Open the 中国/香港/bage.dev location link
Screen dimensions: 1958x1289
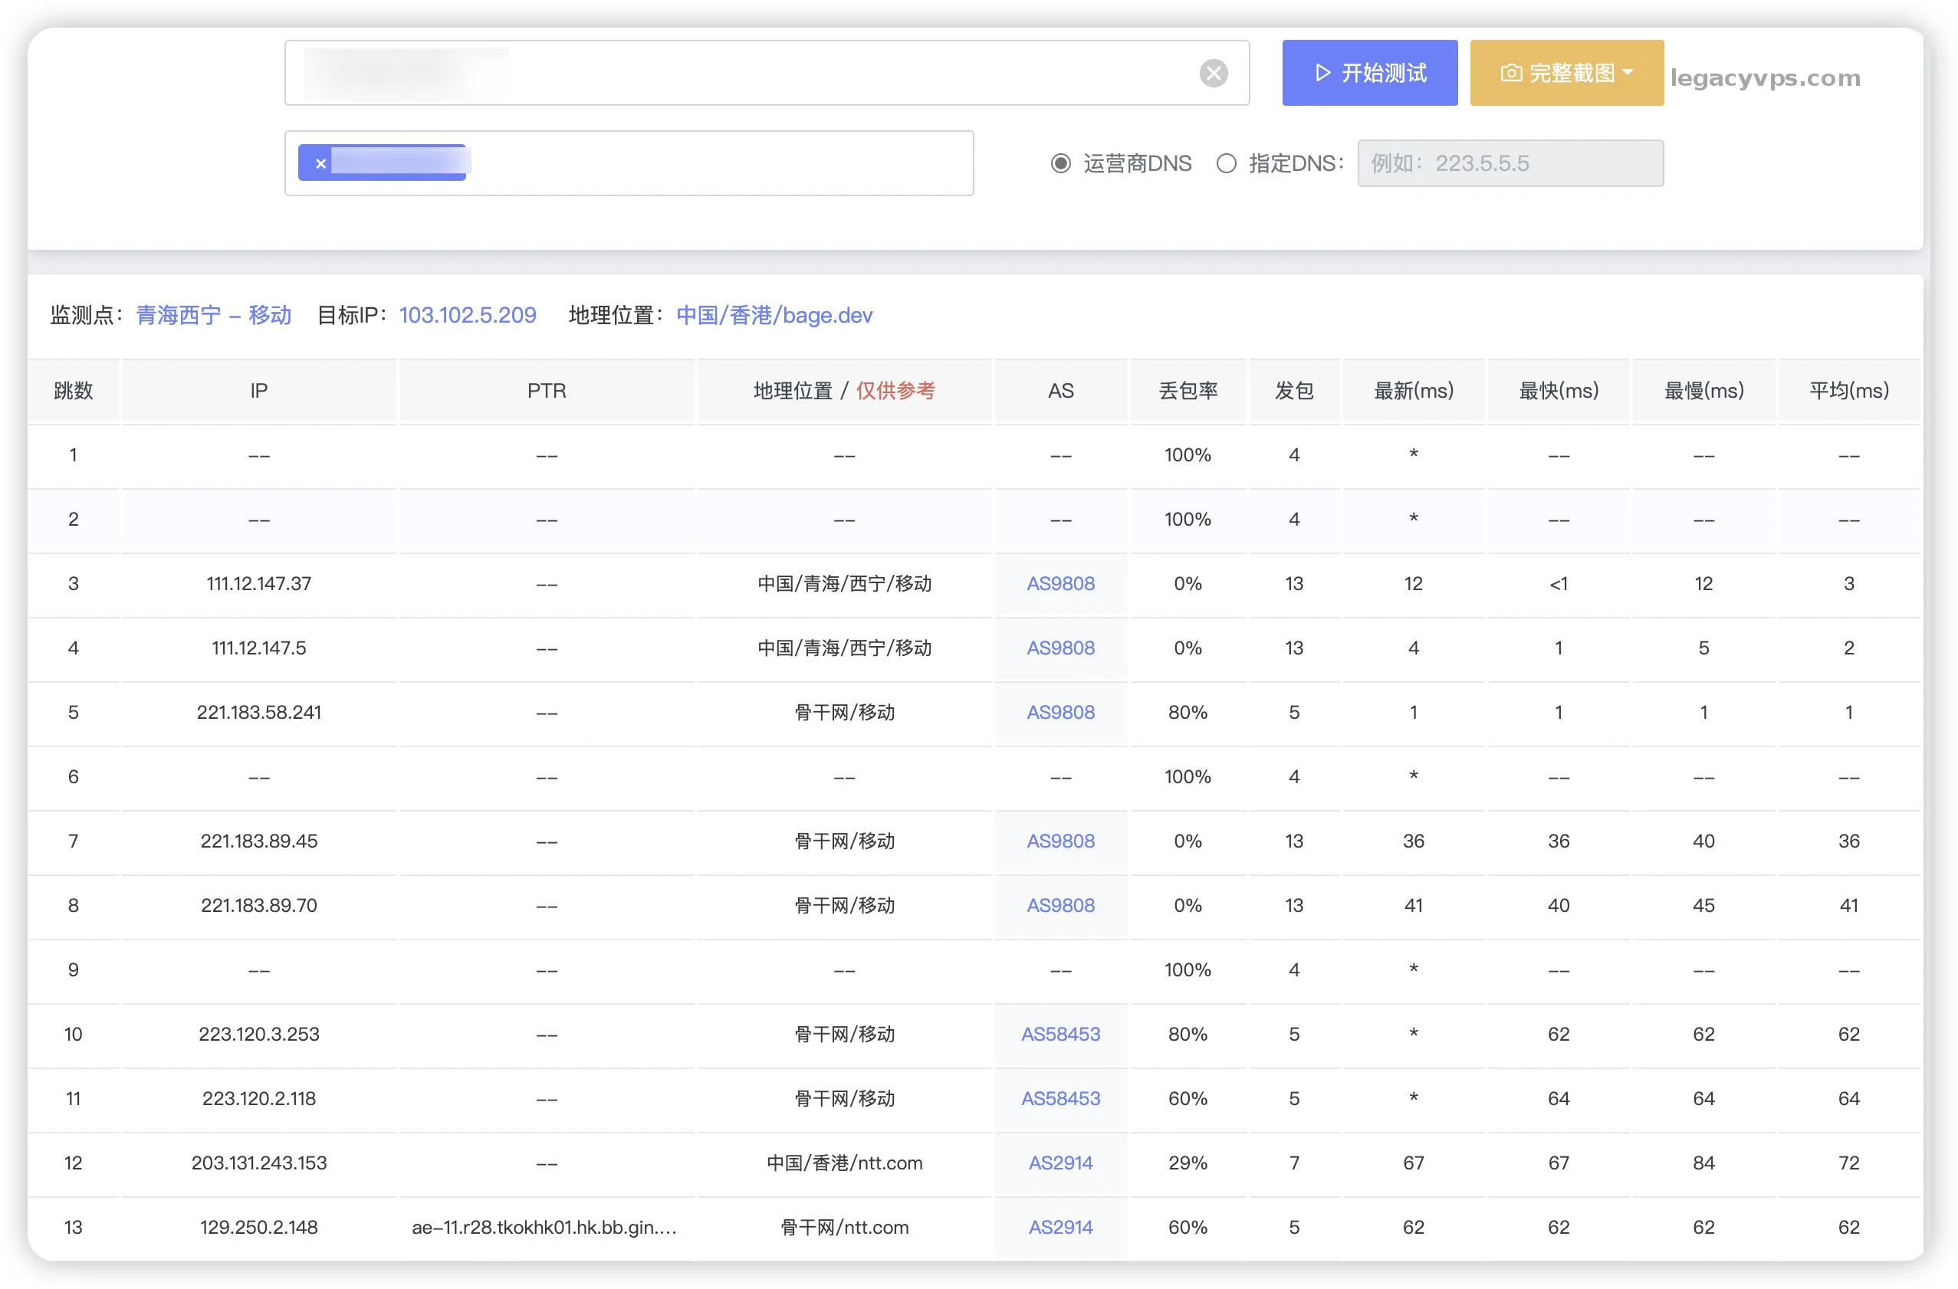click(x=774, y=315)
